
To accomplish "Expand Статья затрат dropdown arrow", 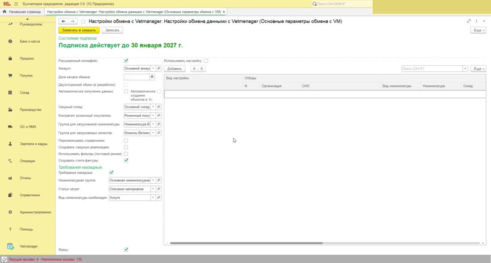I will click(153, 189).
